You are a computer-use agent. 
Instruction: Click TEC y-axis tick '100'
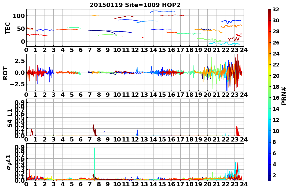pos(19,16)
